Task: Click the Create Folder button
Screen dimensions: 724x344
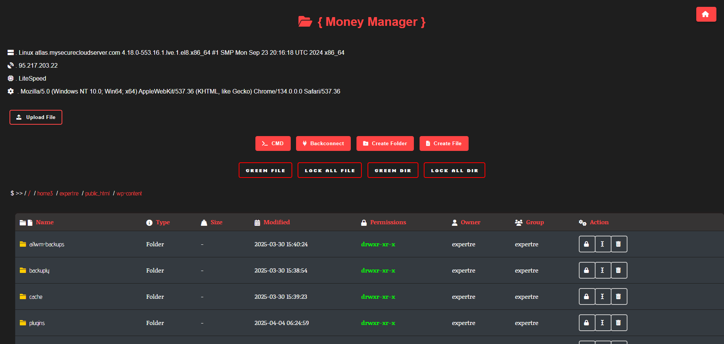Action: click(385, 144)
